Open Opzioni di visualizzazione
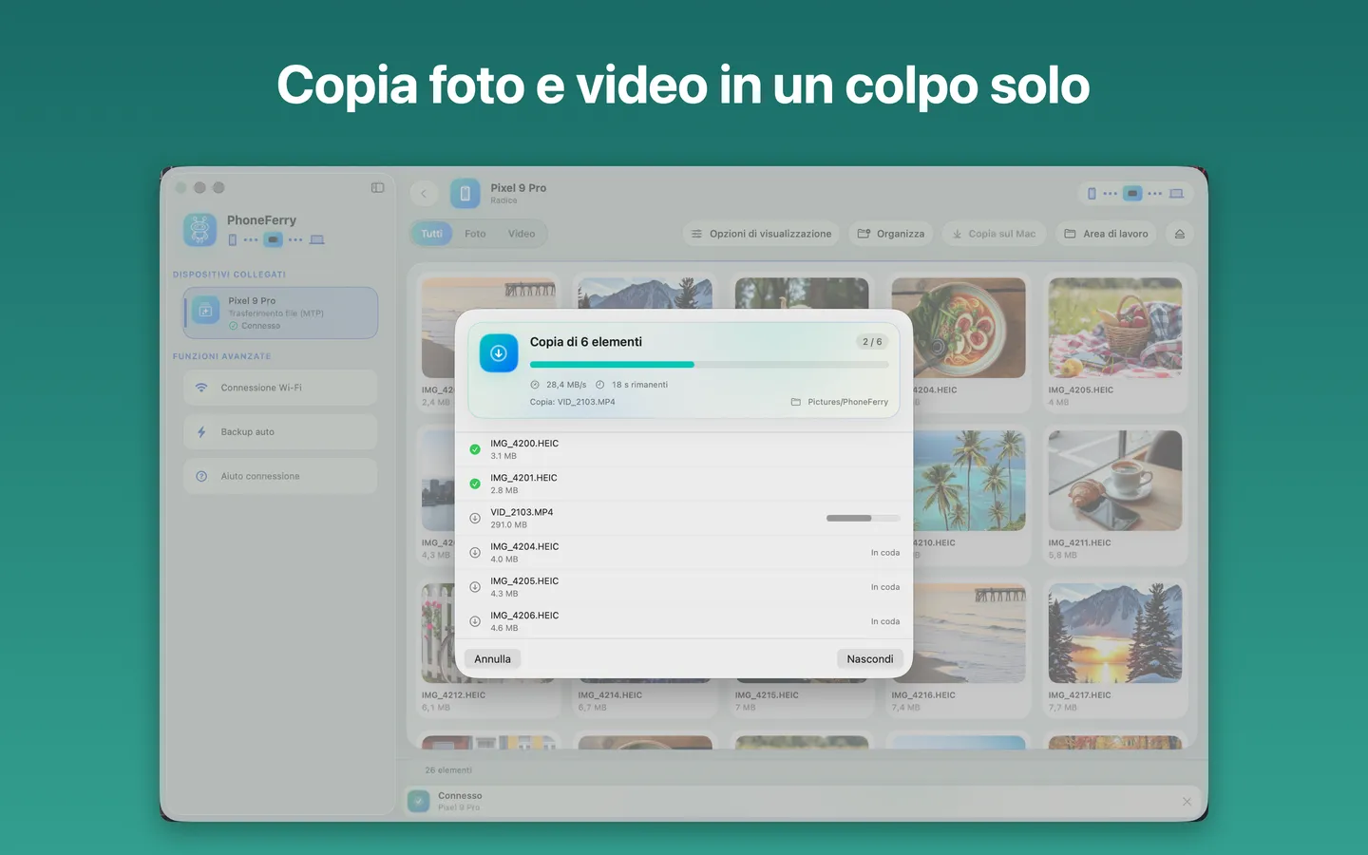 (761, 234)
